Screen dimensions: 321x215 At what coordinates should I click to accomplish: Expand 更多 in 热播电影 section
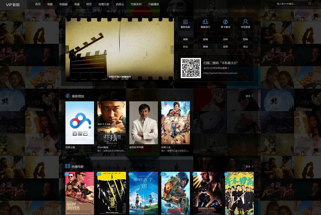click(249, 167)
